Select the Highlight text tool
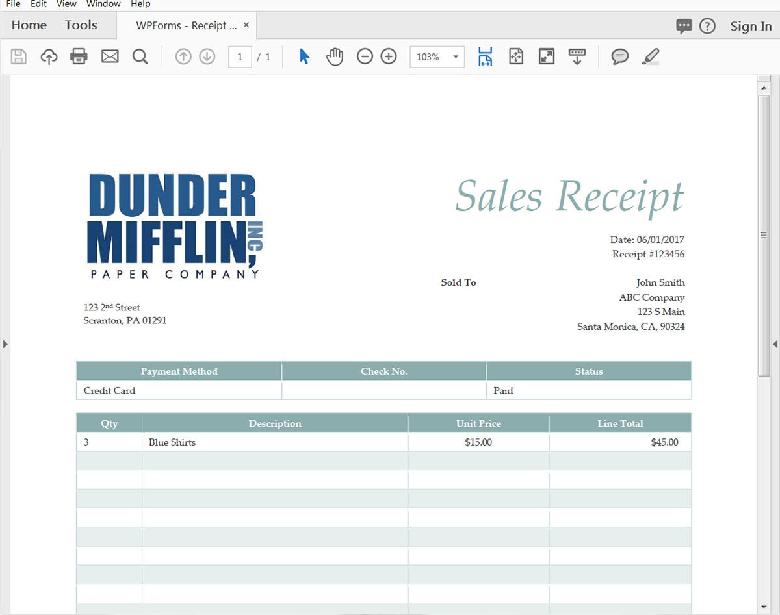The image size is (780, 615). [x=650, y=56]
